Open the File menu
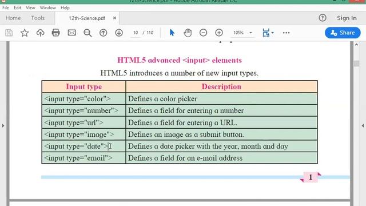 pos(6,7)
